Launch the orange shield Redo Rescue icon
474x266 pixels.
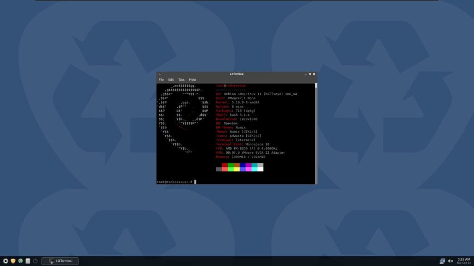tap(13, 261)
